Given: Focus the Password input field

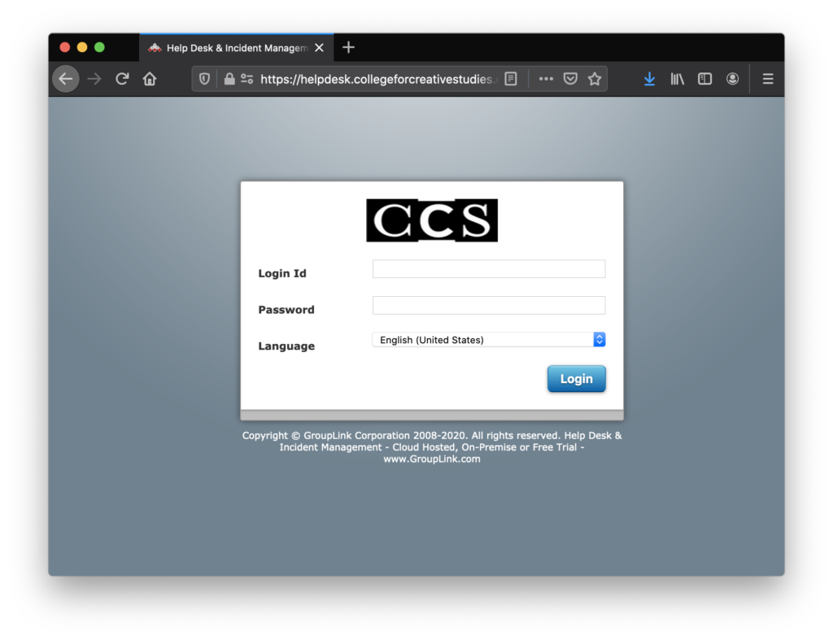Looking at the screenshot, I should (489, 306).
